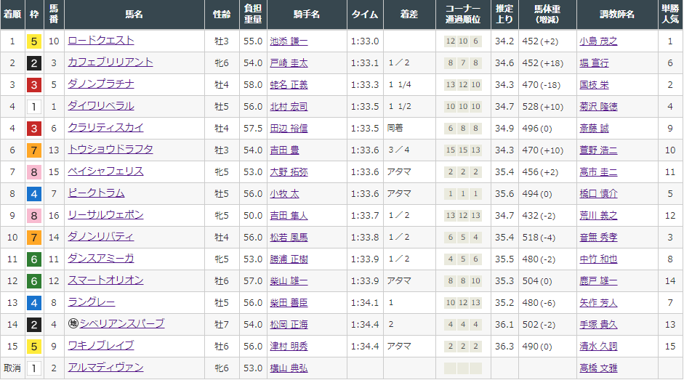The image size is (684, 380).
Task: Open ダノンリバティ horse link
Action: click(x=101, y=237)
